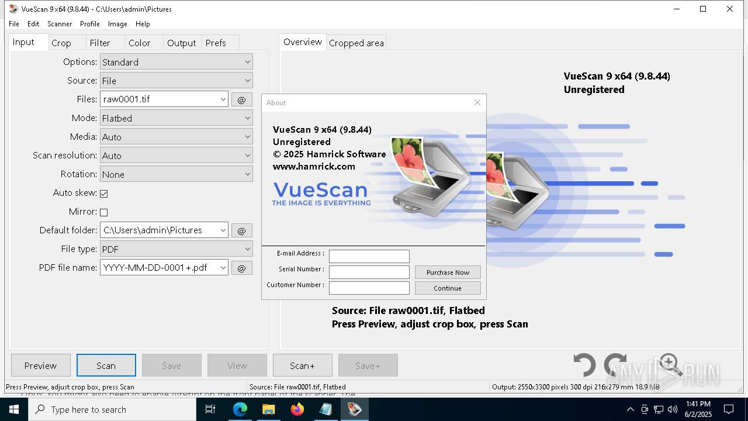Click the @ button next to Default folder
The width and height of the screenshot is (748, 421).
(241, 230)
